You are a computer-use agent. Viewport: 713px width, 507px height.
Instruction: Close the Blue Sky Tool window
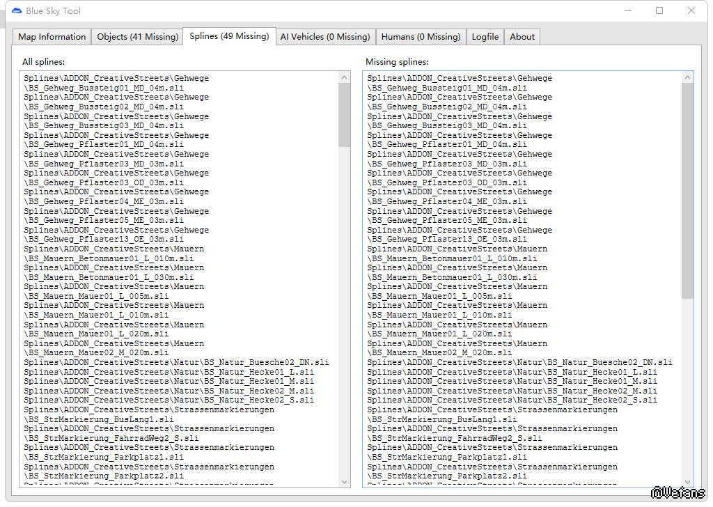(x=691, y=11)
